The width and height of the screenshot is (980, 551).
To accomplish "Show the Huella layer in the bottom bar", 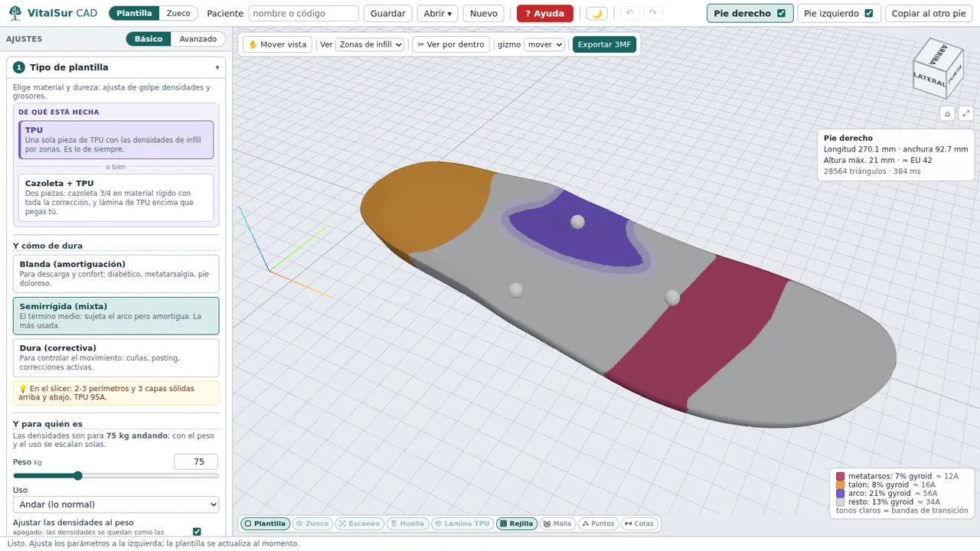I will [407, 524].
